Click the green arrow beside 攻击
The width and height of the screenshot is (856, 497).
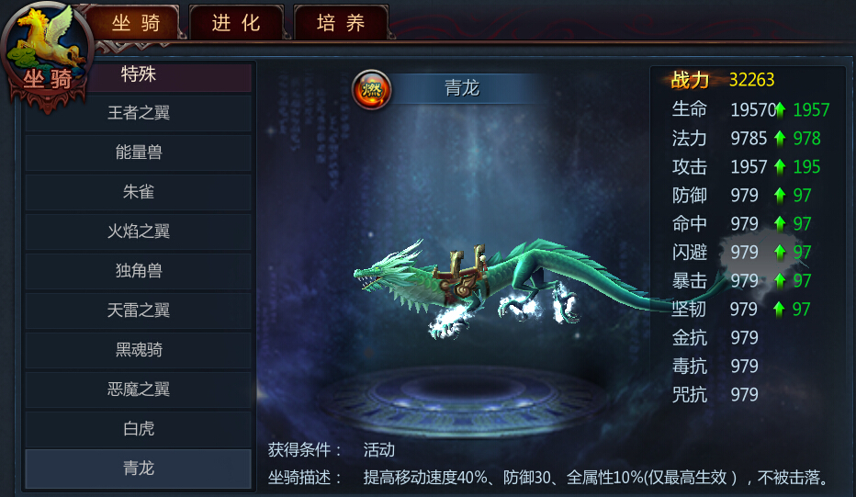pyautogui.click(x=780, y=166)
